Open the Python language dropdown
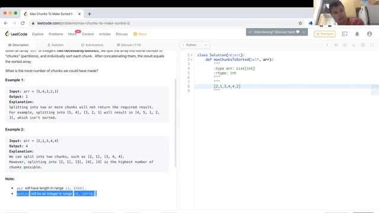Image resolution: width=379 pixels, height=213 pixels. pos(195,45)
